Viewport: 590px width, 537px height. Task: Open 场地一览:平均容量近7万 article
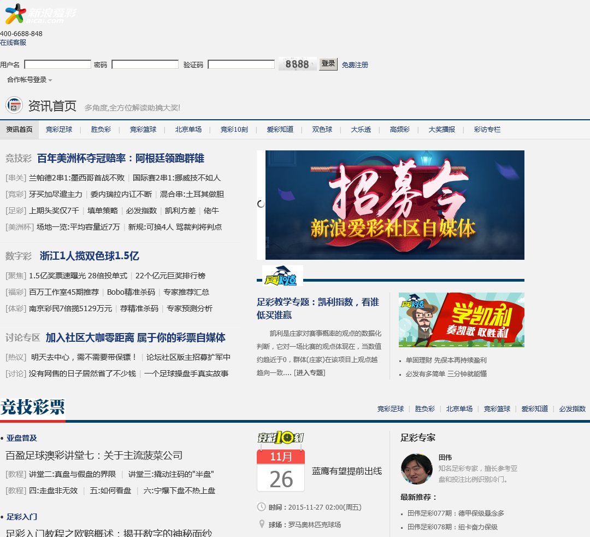coord(78,227)
